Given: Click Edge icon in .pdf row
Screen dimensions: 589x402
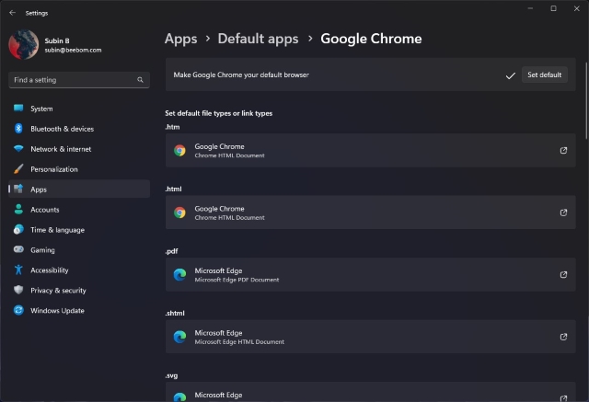Looking at the screenshot, I should click(x=179, y=275).
